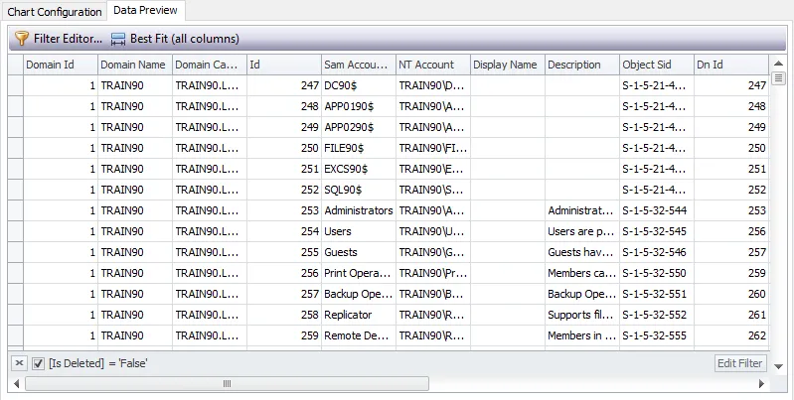Click the Supports fil... description cell

click(x=581, y=315)
